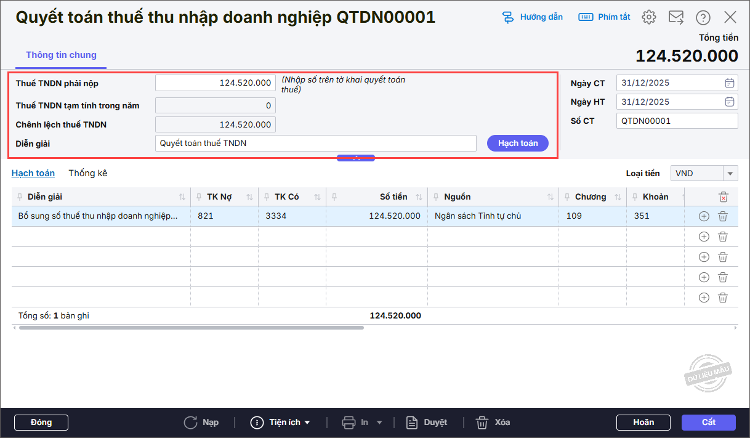750x438 pixels.
Task: Open the Ngày HT calendar picker
Action: (x=729, y=102)
